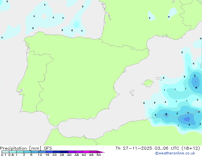Open the weatheronline.co.uk copyright link
The width and height of the screenshot is (202, 156).
[175, 153]
